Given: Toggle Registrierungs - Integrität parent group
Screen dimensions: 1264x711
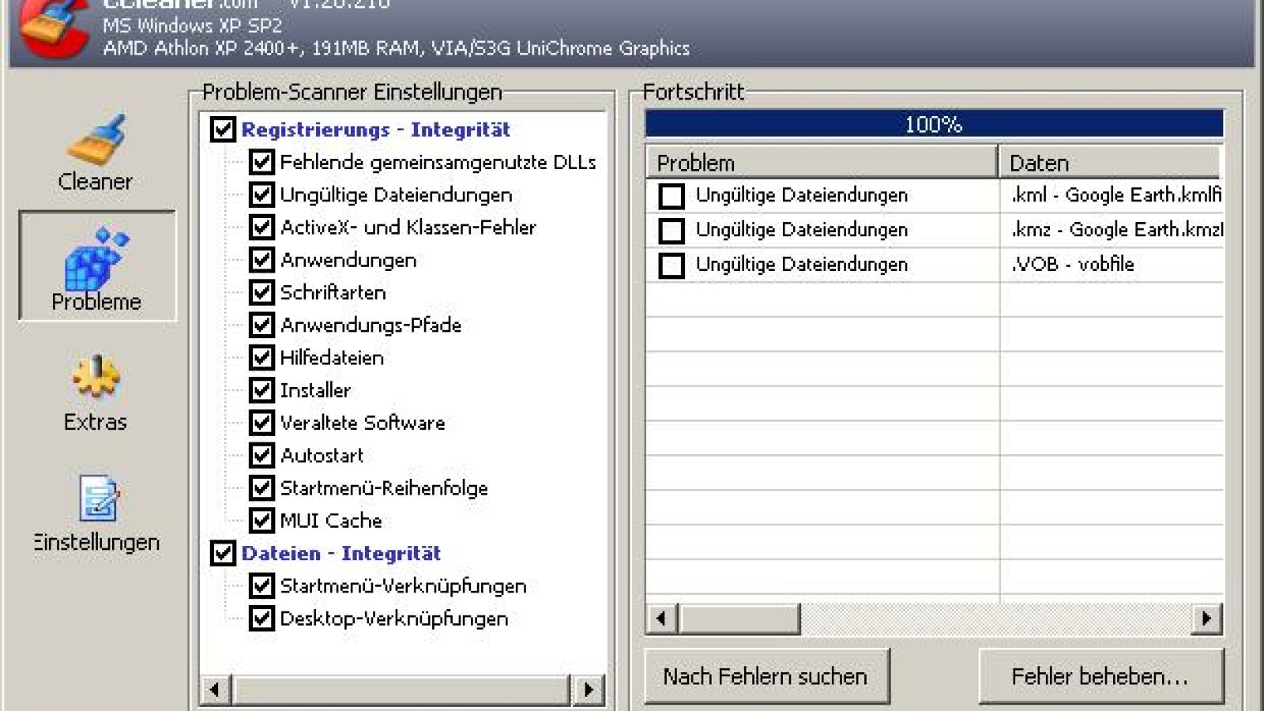Looking at the screenshot, I should tap(223, 130).
